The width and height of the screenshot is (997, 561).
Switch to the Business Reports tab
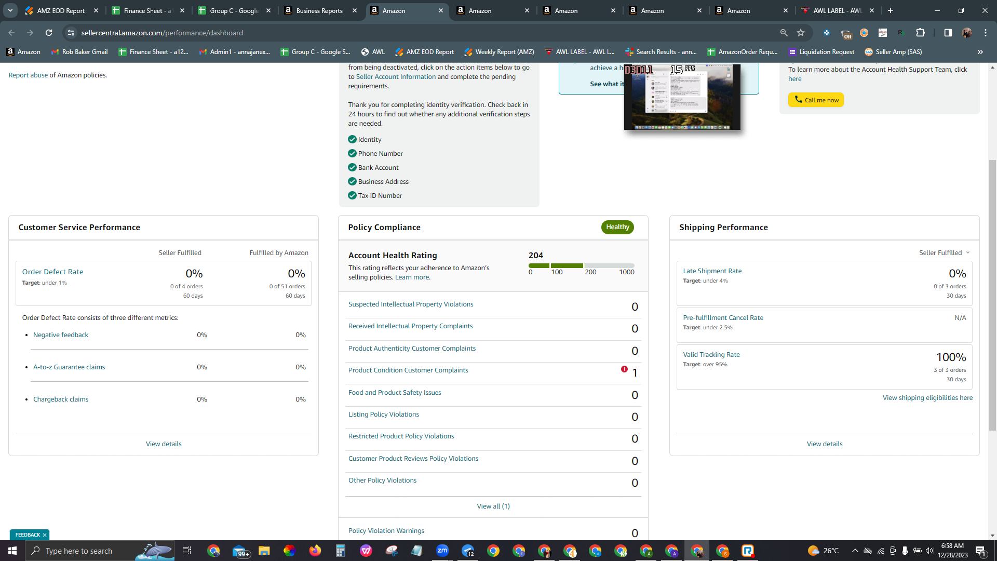click(320, 10)
